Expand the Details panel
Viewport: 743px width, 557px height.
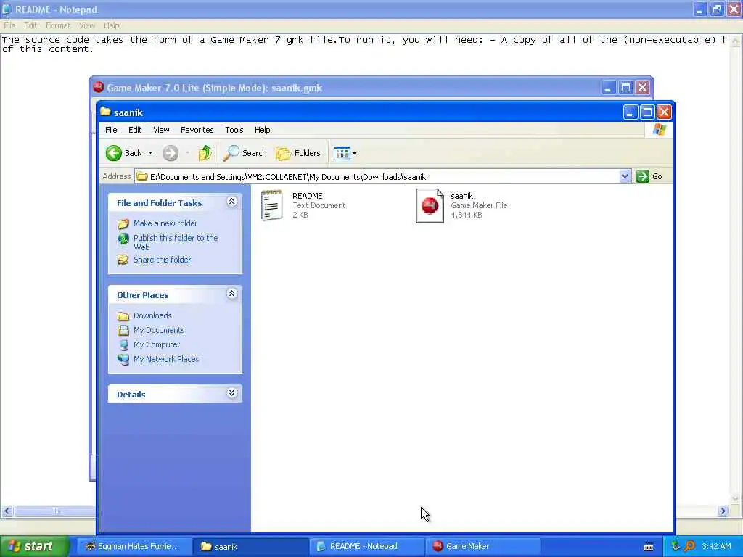[x=231, y=393]
